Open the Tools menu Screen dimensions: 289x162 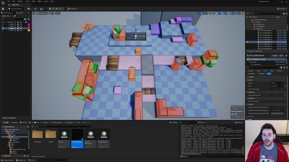click(27, 1)
